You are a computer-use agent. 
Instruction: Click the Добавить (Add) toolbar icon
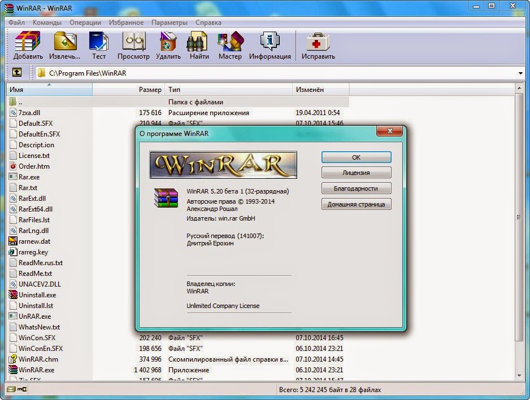click(x=28, y=41)
